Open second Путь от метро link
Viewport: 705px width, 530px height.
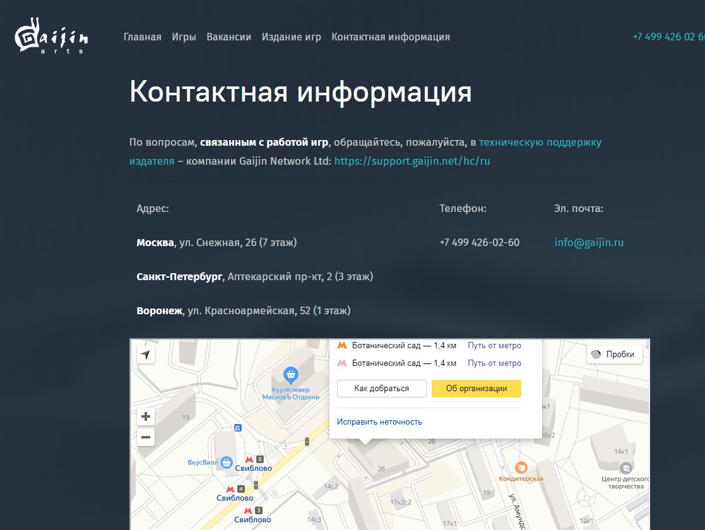click(x=494, y=363)
